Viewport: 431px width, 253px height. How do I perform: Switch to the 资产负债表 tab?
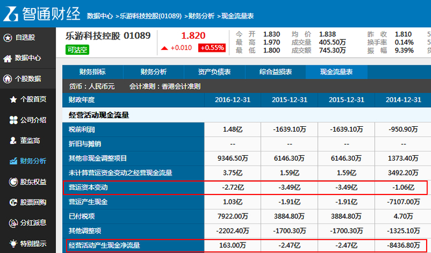(214, 72)
